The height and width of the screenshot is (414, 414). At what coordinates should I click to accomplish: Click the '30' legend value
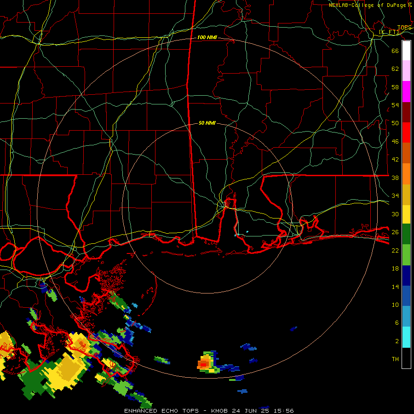[x=395, y=214]
